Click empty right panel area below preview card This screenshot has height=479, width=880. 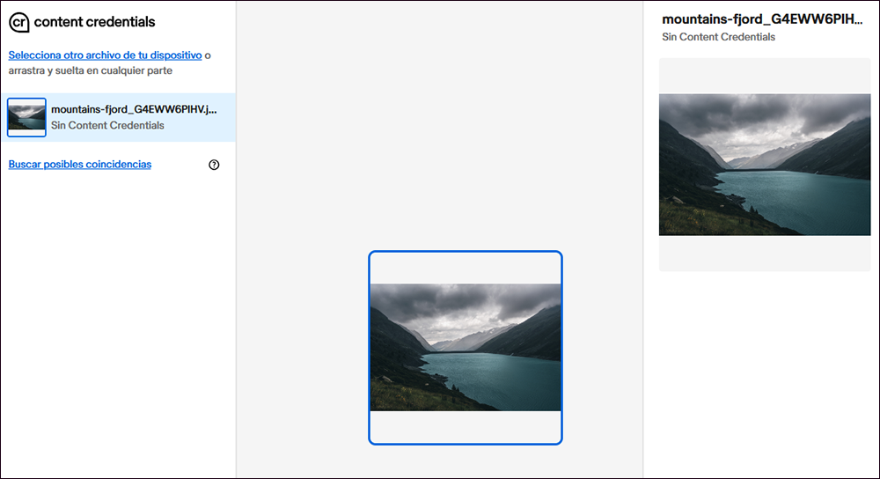764,370
